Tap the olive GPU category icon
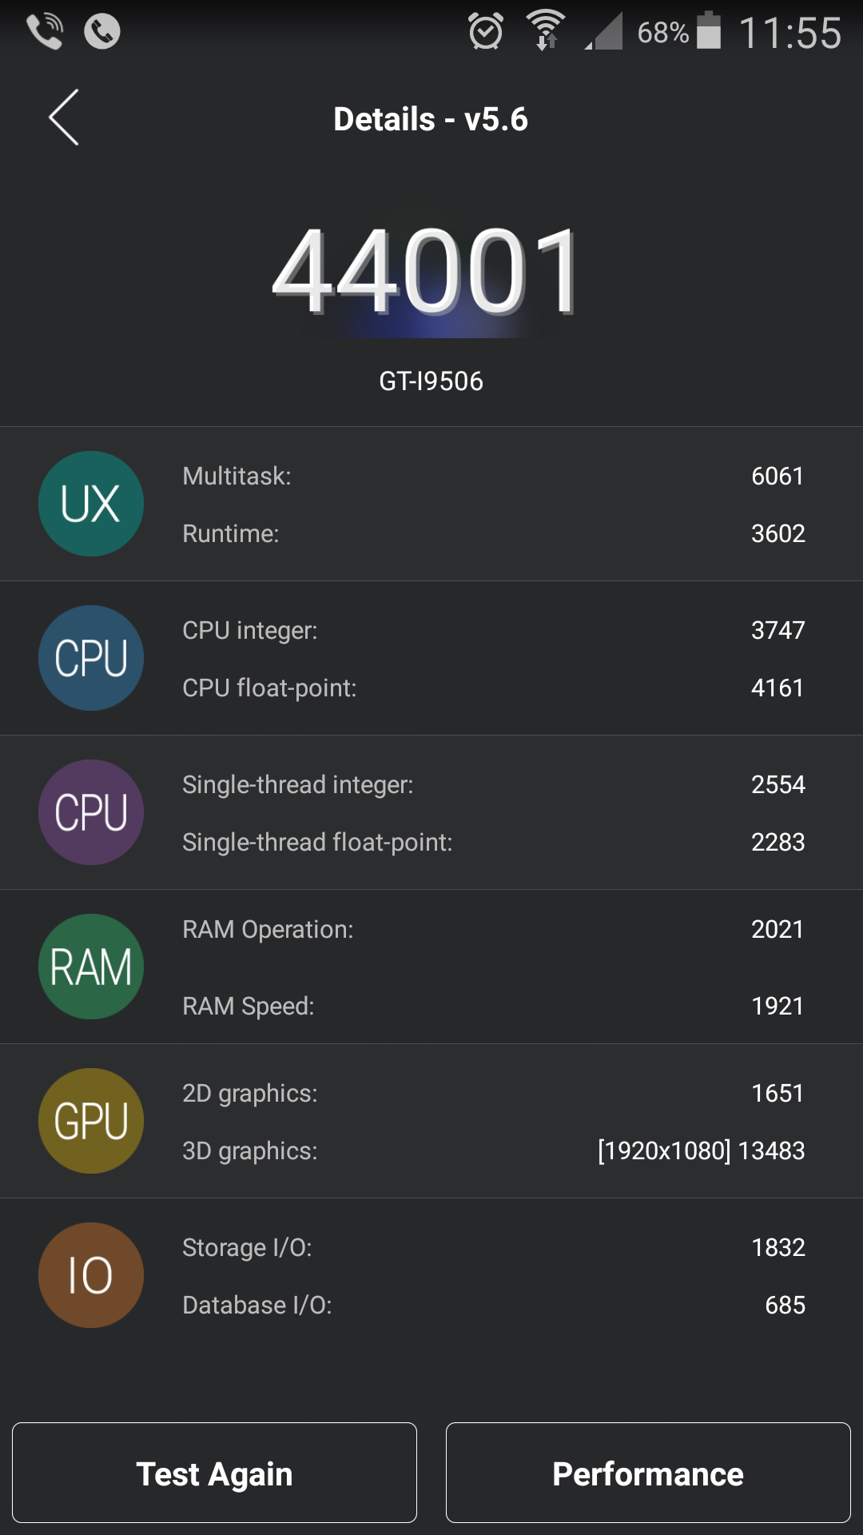Viewport: 863px width, 1535px height. (91, 1121)
